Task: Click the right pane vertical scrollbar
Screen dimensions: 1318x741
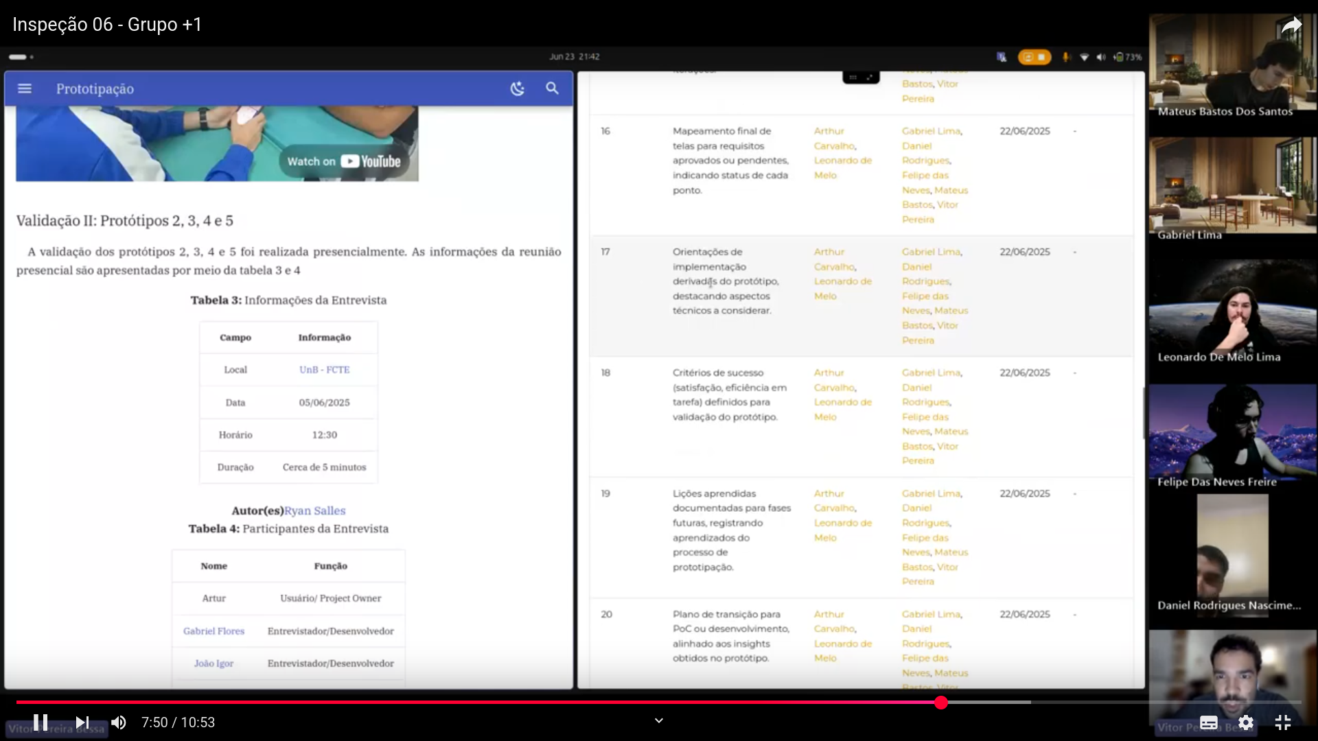Action: (x=1143, y=413)
